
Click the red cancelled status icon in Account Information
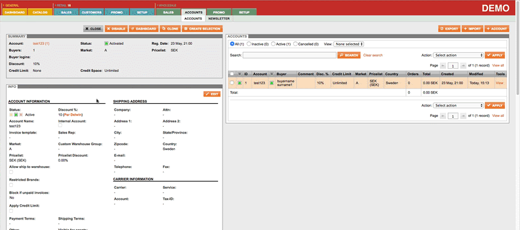click(20, 114)
